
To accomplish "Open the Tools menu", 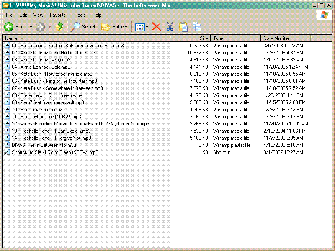I will (x=80, y=15).
